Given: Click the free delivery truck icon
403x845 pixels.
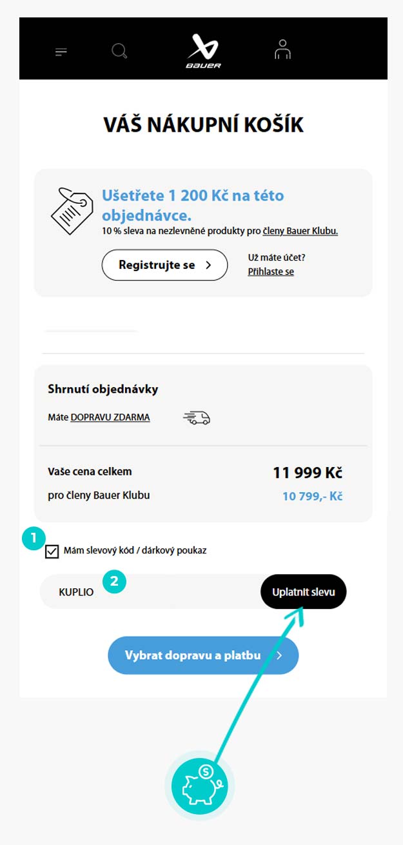Looking at the screenshot, I should [x=197, y=418].
